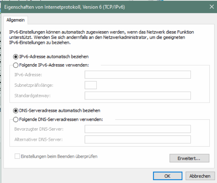The image size is (217, 183).
Task: Click the IPv6-Adresse input field
Action: point(138,75)
